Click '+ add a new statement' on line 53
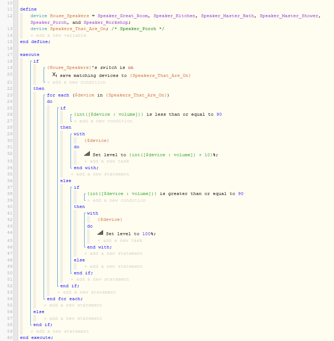 point(87,292)
